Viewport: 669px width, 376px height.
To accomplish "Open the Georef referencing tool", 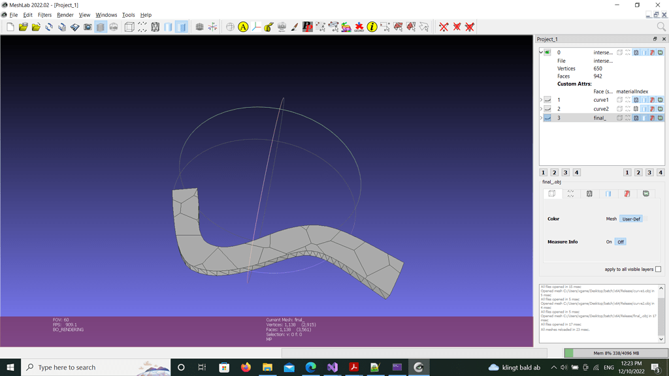I will 359,27.
